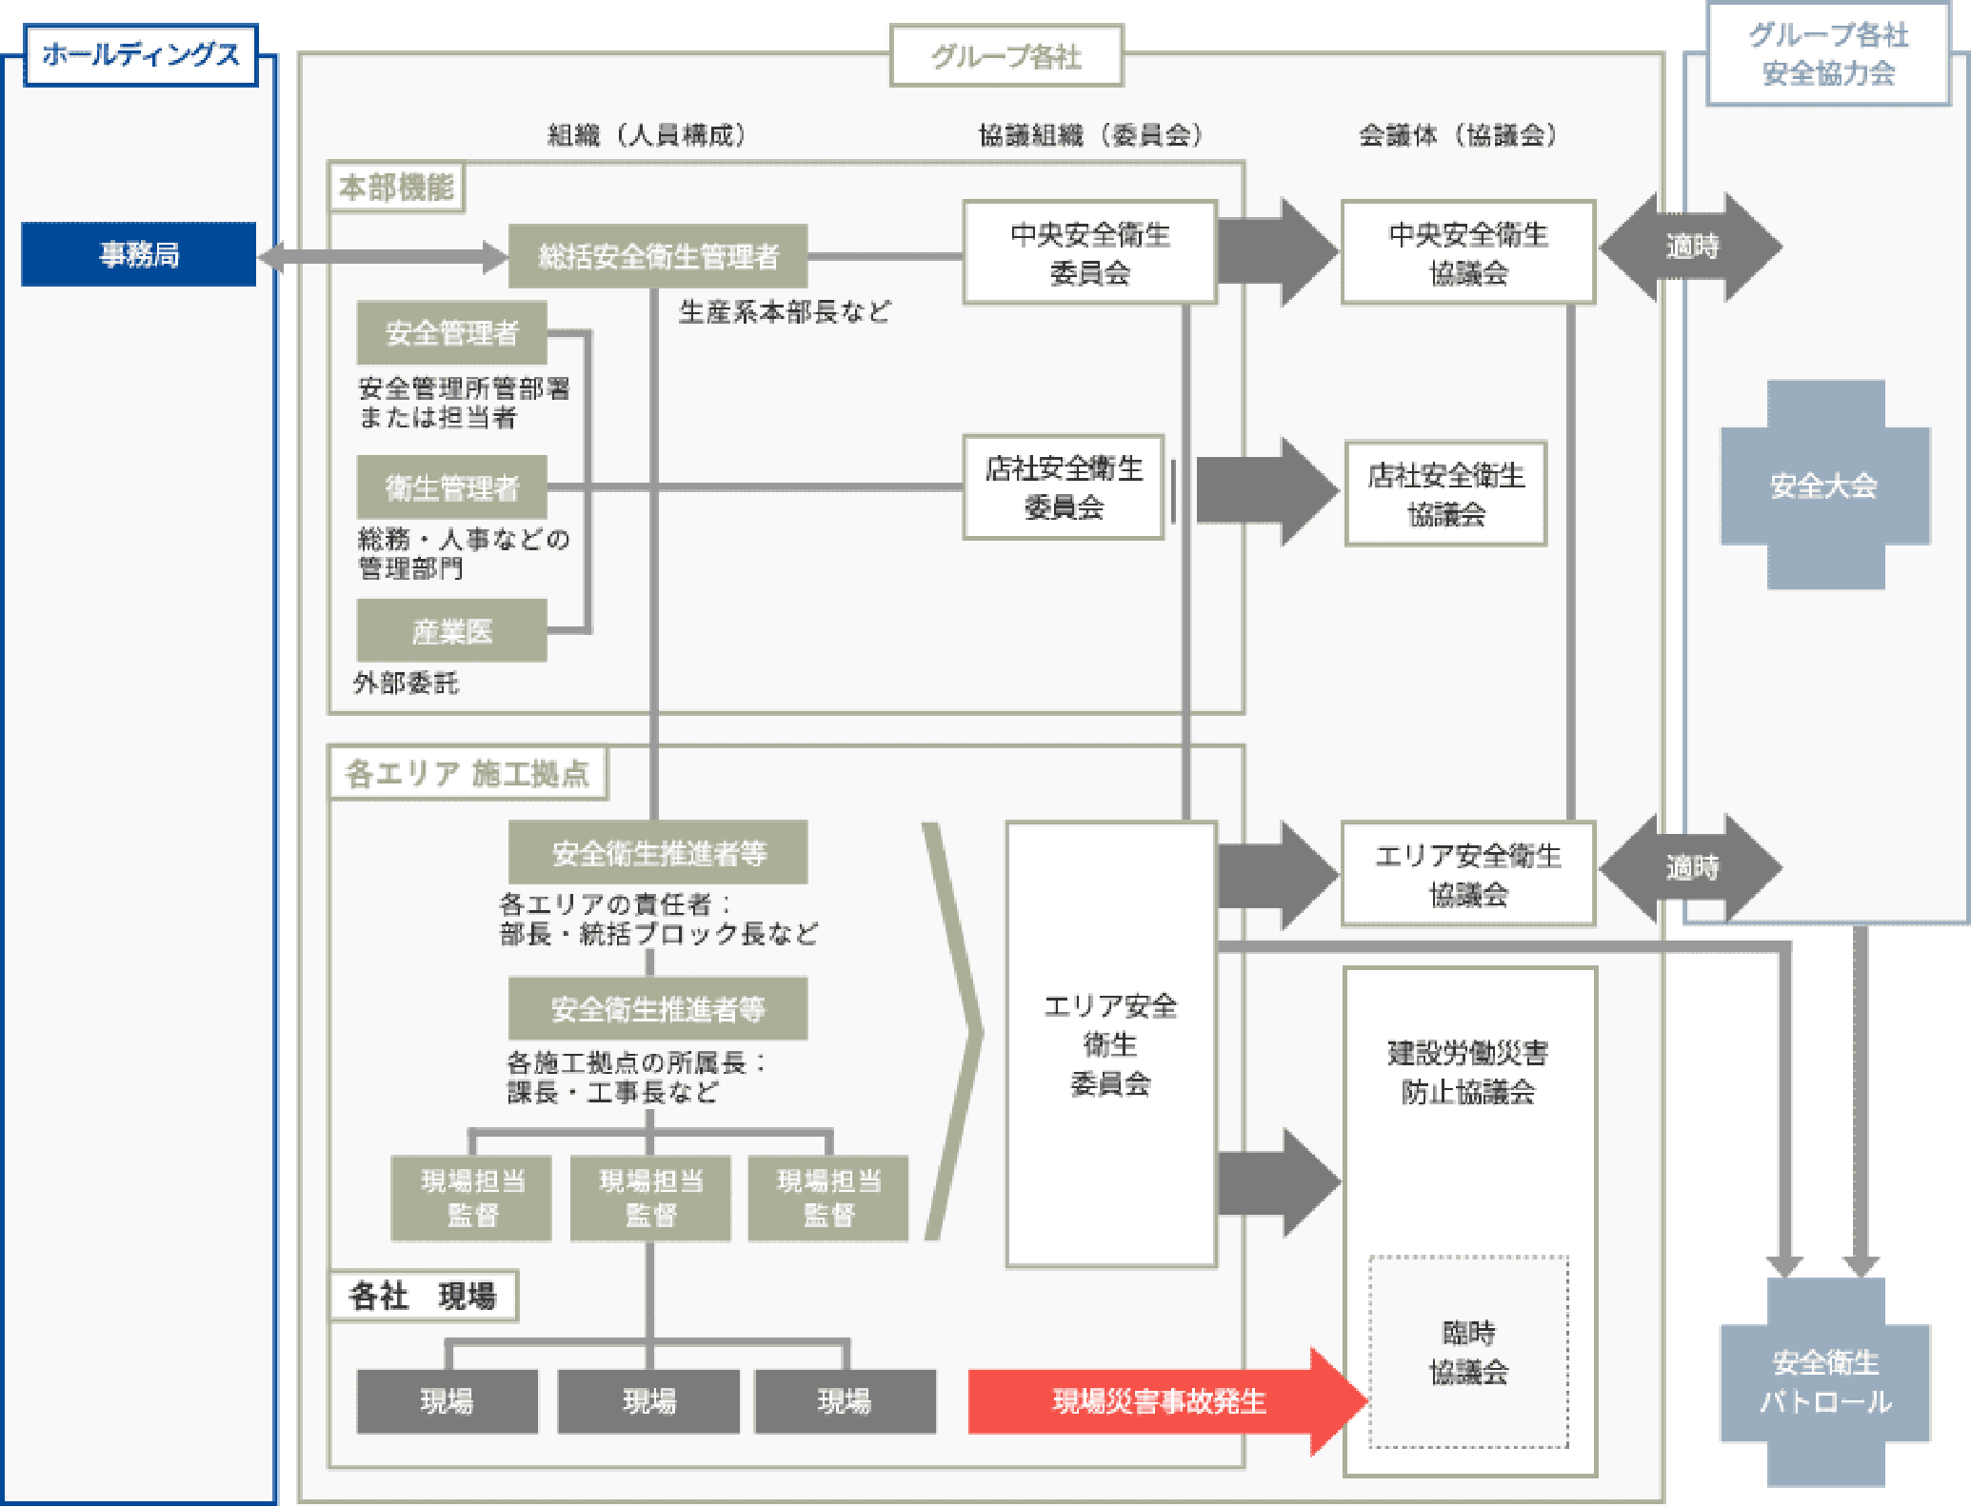The image size is (1971, 1507).
Task: Click the 協議組織（委員会） column heading
Action: coord(1091,135)
